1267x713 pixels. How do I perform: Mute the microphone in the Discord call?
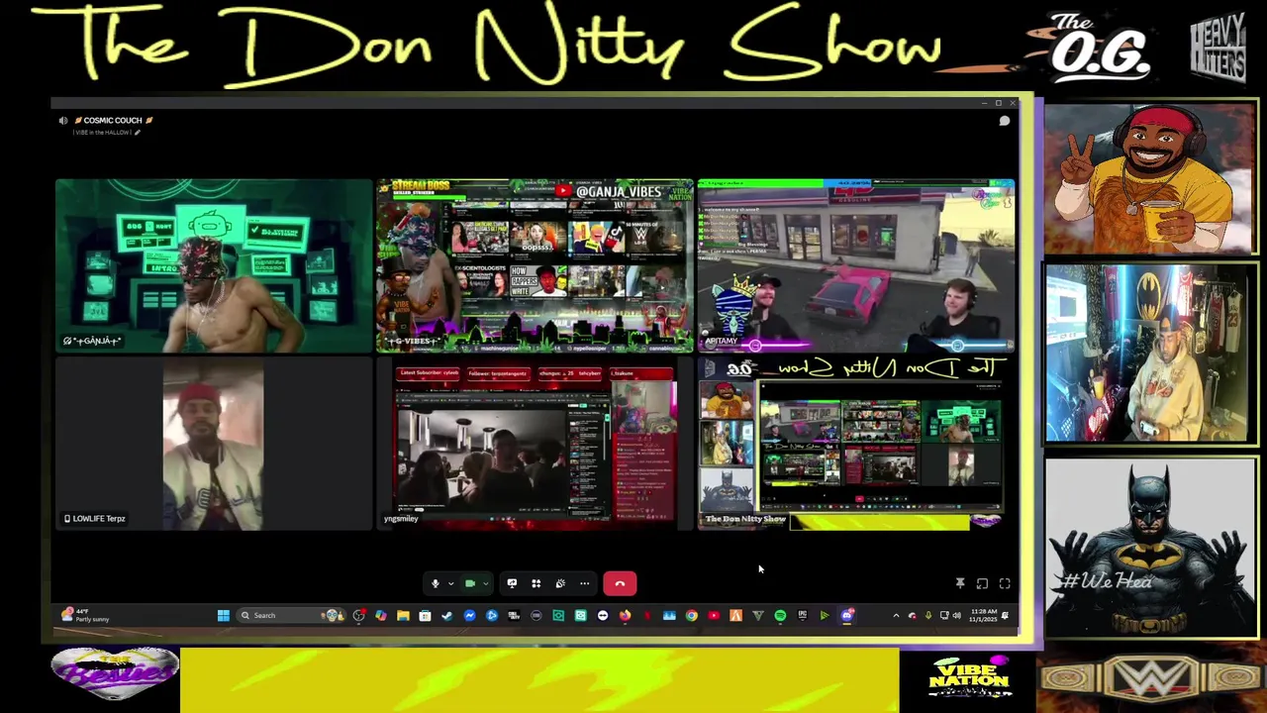click(x=435, y=583)
